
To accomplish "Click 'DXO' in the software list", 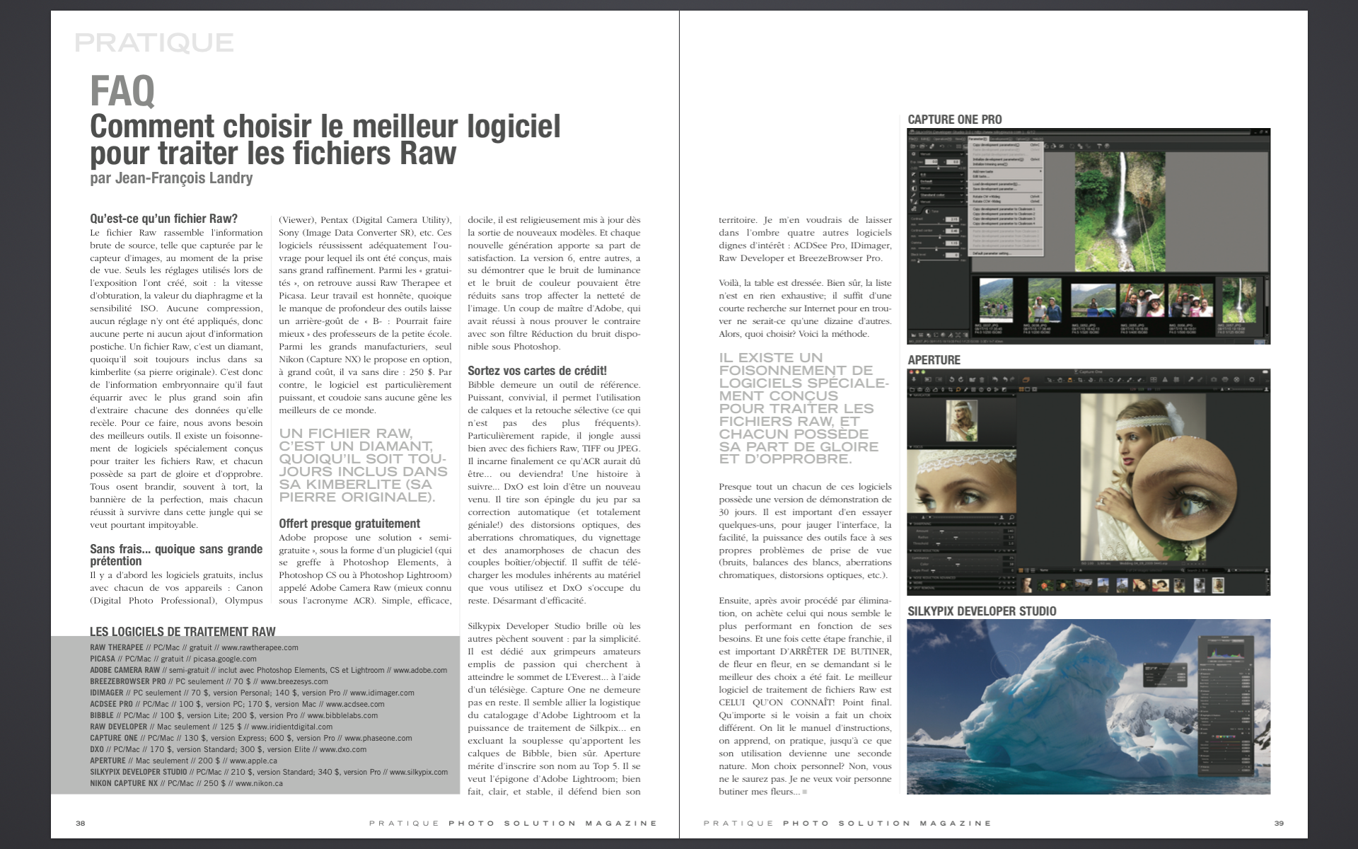I will (x=97, y=749).
